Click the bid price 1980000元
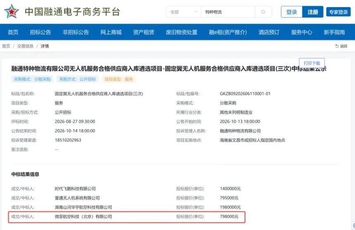355x230 pixels. point(230,207)
